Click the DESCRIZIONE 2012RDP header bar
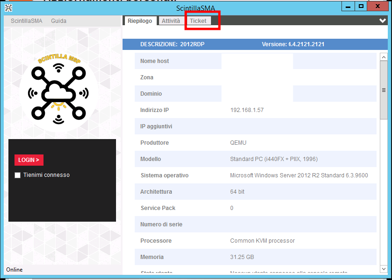Viewport: 392px width, 280px height. click(x=255, y=44)
